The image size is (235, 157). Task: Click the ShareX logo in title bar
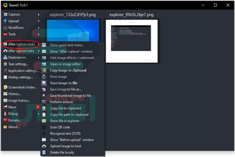(6, 5)
